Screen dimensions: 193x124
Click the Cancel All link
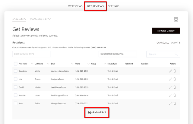pos(163,43)
